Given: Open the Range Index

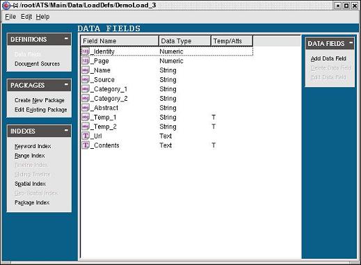Looking at the screenshot, I should point(30,156).
